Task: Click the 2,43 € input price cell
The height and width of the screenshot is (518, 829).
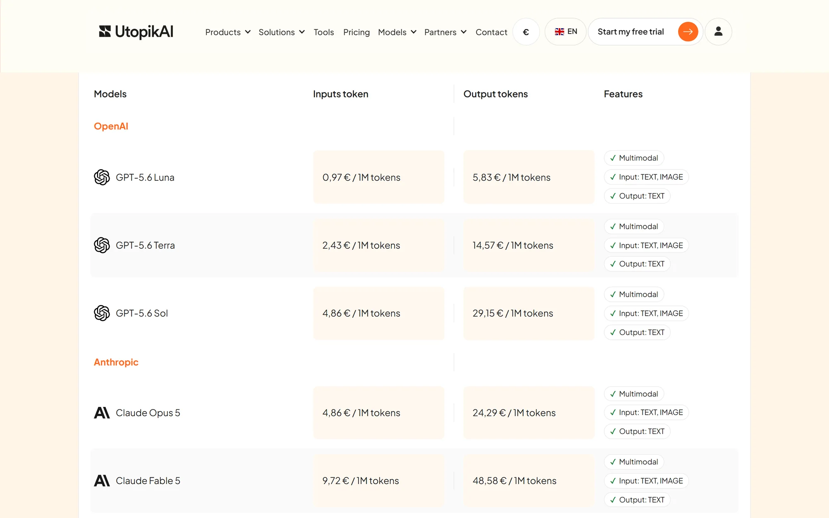Action: point(379,245)
